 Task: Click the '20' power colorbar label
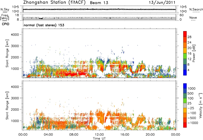(x=189, y=48)
